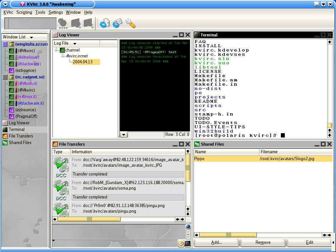The image size is (336, 252).
Task: Click the Filename column header in Shared Files
Action: 296,152
